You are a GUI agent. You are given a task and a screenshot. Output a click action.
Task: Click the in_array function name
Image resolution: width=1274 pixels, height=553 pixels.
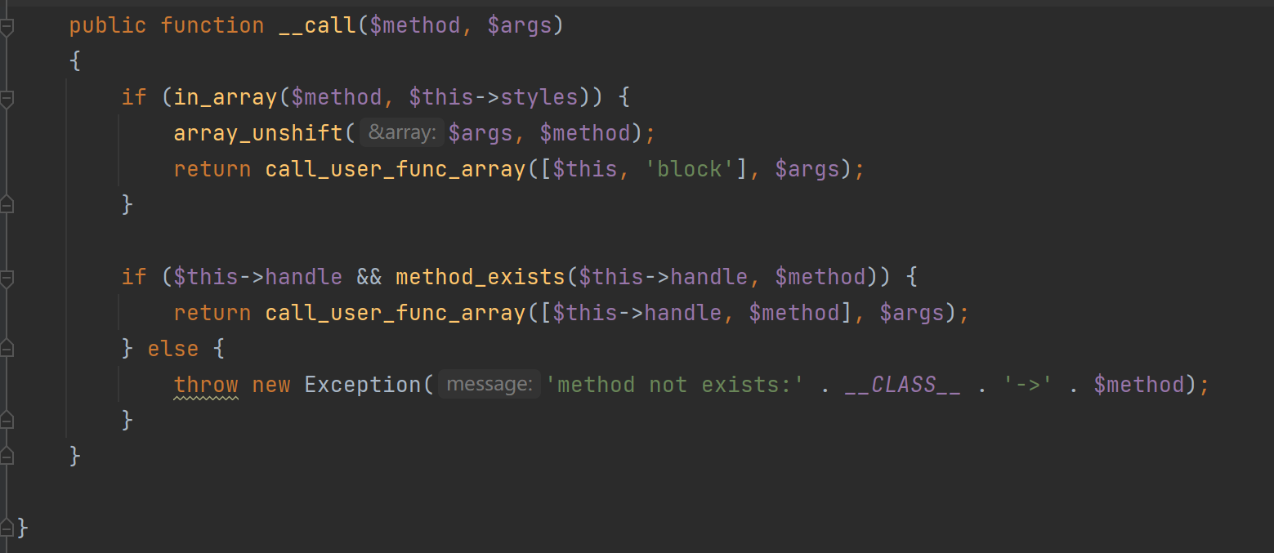pos(226,97)
